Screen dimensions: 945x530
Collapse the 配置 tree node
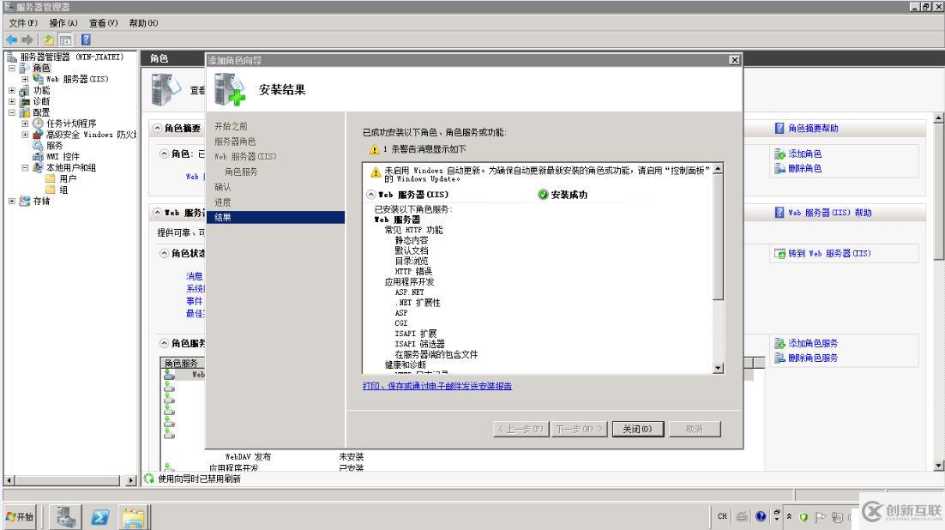tap(11, 112)
